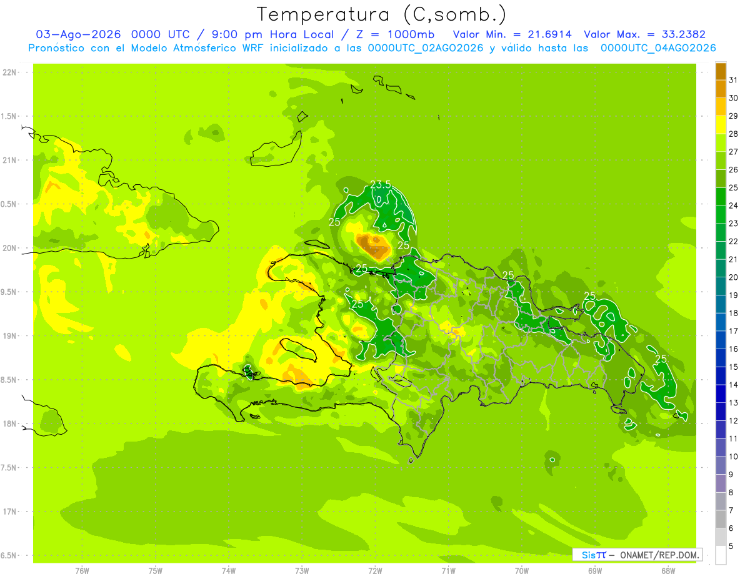Pick the yellow segment between 28 and 29
This screenshot has height=579, width=750.
tap(721, 124)
